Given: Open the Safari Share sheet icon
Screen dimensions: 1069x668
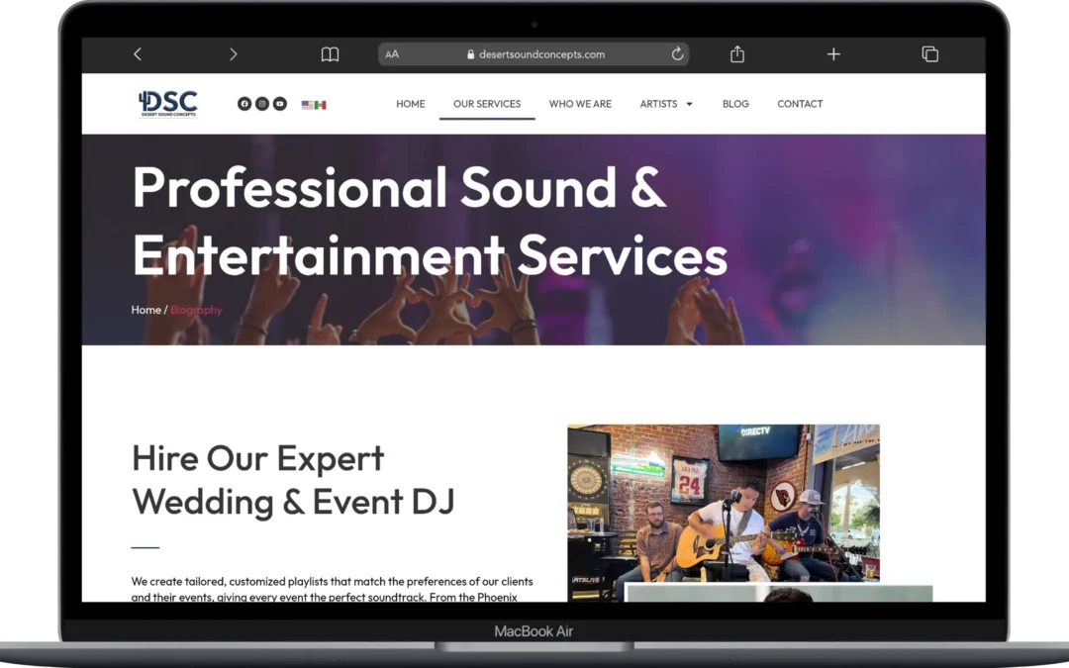Looking at the screenshot, I should coord(736,54).
